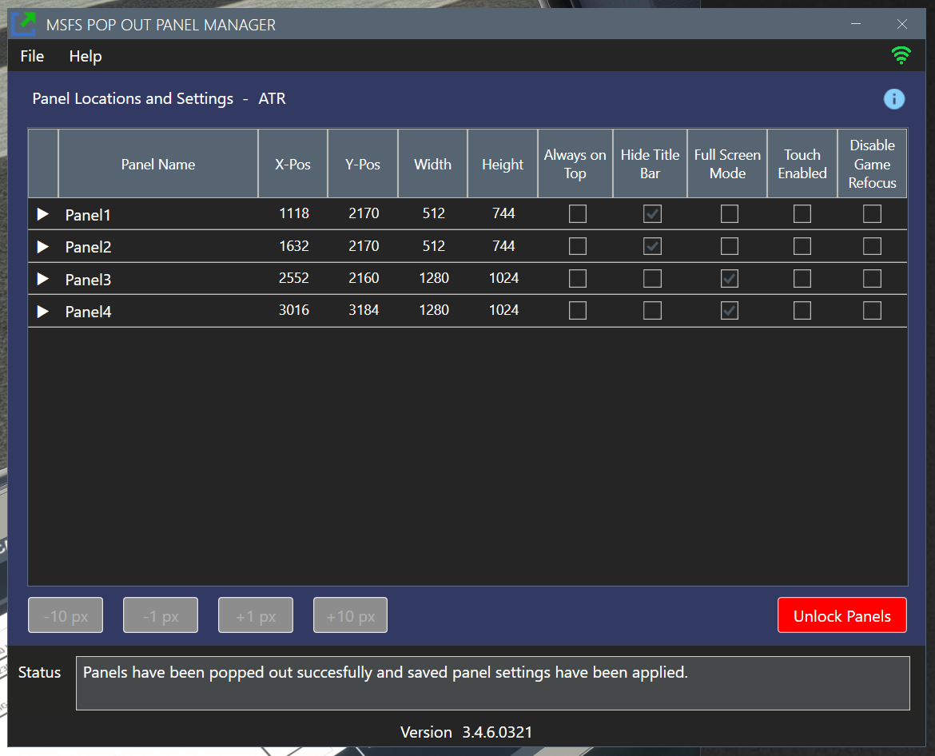Select the Panel1 X-Pos value 1118
The width and height of the screenshot is (935, 756).
pyautogui.click(x=293, y=213)
